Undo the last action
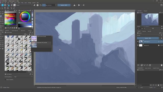 [11, 8]
